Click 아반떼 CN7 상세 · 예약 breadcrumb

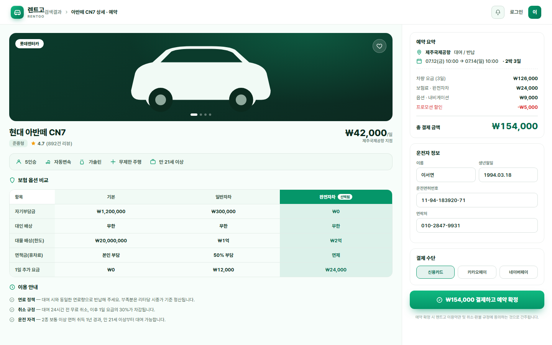pos(94,12)
